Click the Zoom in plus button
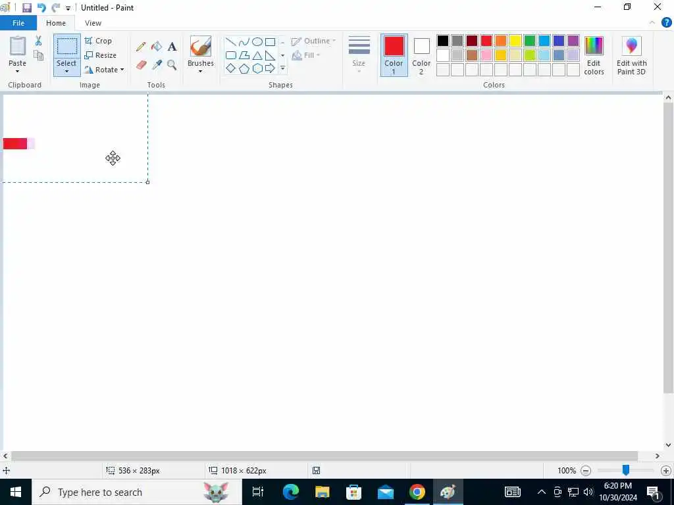Viewport: 674px width, 505px height. click(x=666, y=471)
